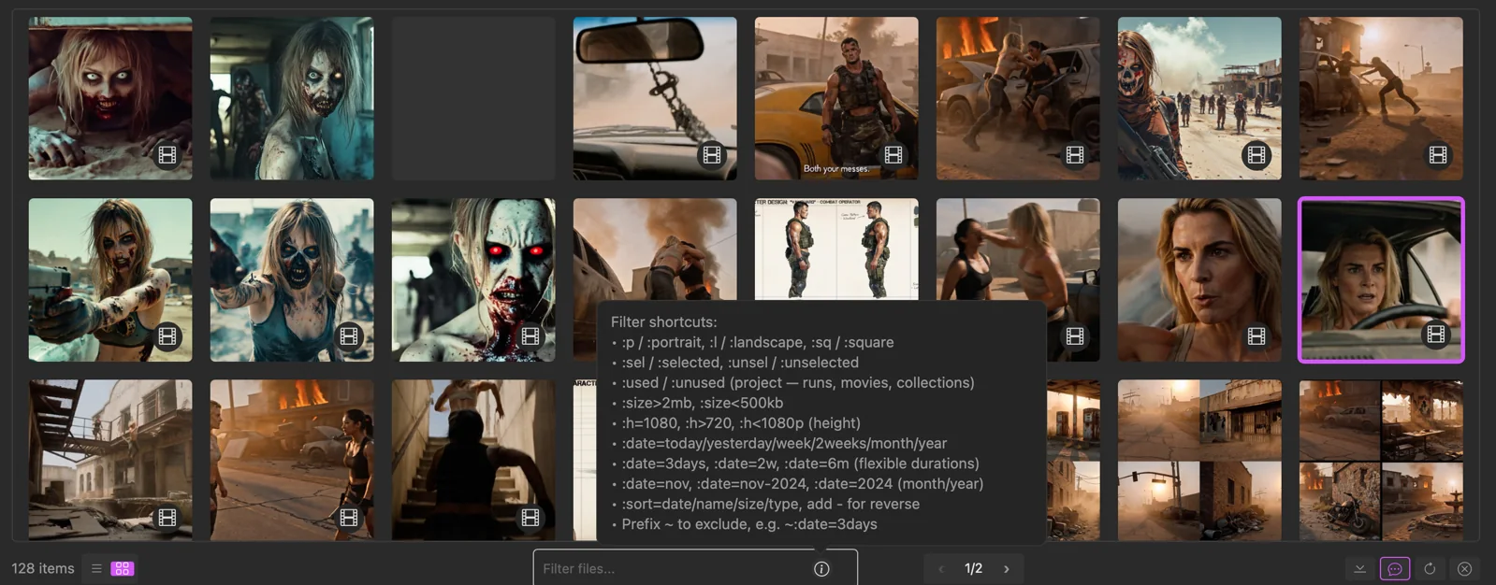The width and height of the screenshot is (1496, 585).
Task: Click the 'Both your messes.' subtitle caption
Action: (836, 169)
